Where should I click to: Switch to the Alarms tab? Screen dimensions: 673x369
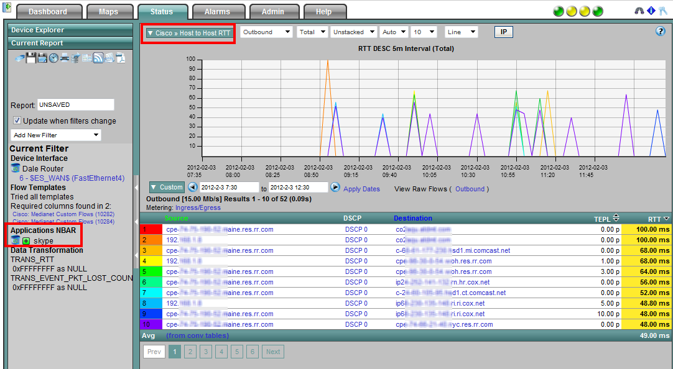pyautogui.click(x=216, y=12)
